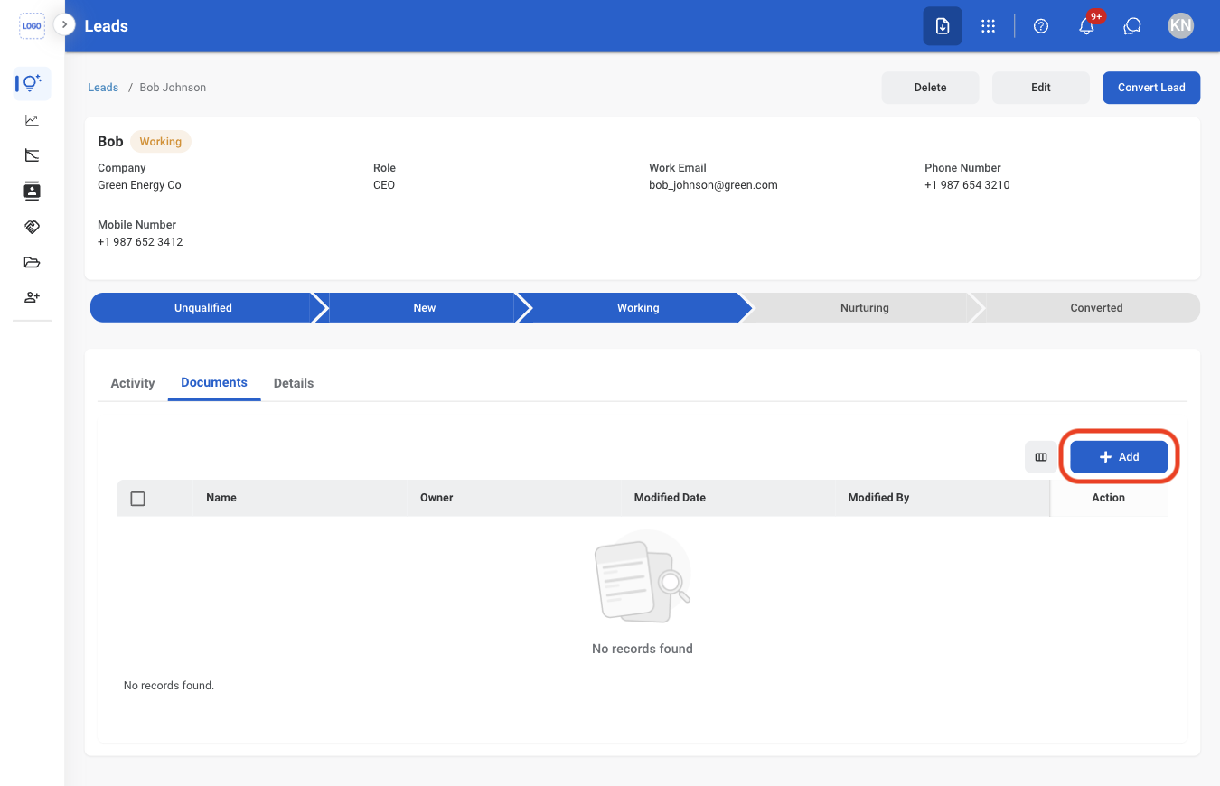
Task: Click the phone number +1 987 654 3210
Action: [x=967, y=185]
